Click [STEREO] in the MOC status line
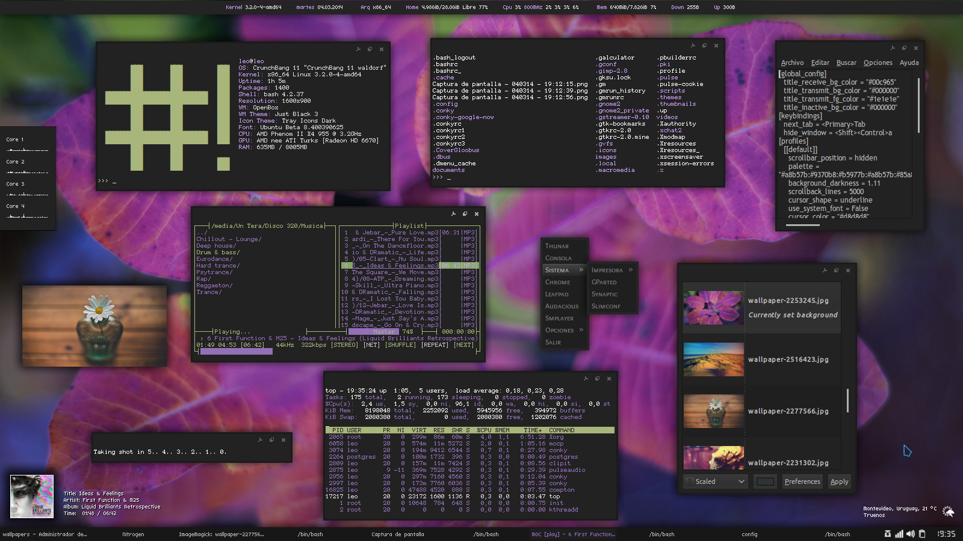This screenshot has width=963, height=541. 344,345
